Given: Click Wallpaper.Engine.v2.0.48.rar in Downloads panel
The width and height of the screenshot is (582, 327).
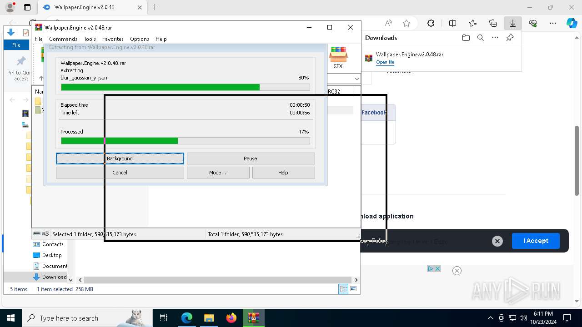Looking at the screenshot, I should pyautogui.click(x=409, y=54).
